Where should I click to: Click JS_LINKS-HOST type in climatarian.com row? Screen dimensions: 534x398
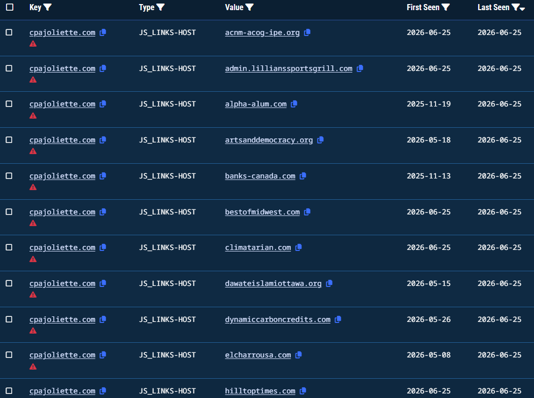[167, 247]
